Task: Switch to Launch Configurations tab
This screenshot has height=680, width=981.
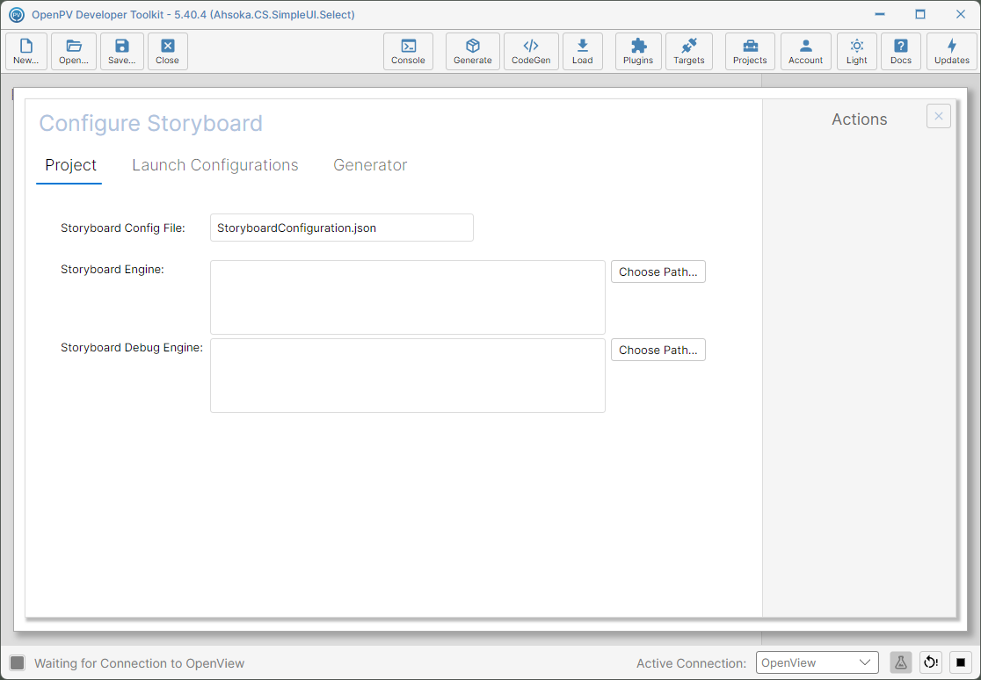Action: click(x=215, y=165)
